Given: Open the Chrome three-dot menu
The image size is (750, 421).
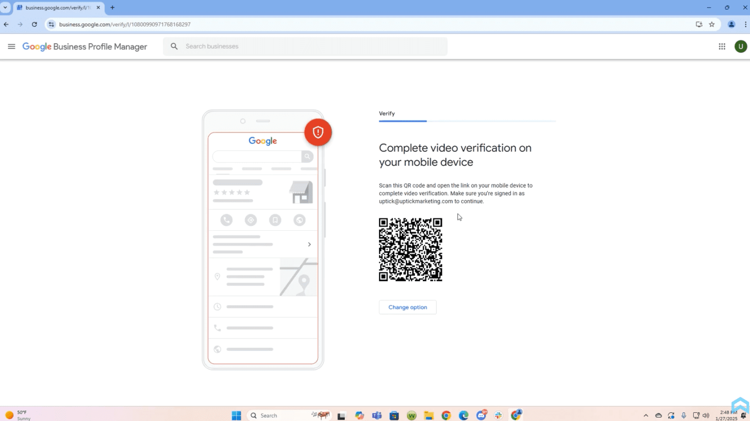Looking at the screenshot, I should (x=746, y=24).
